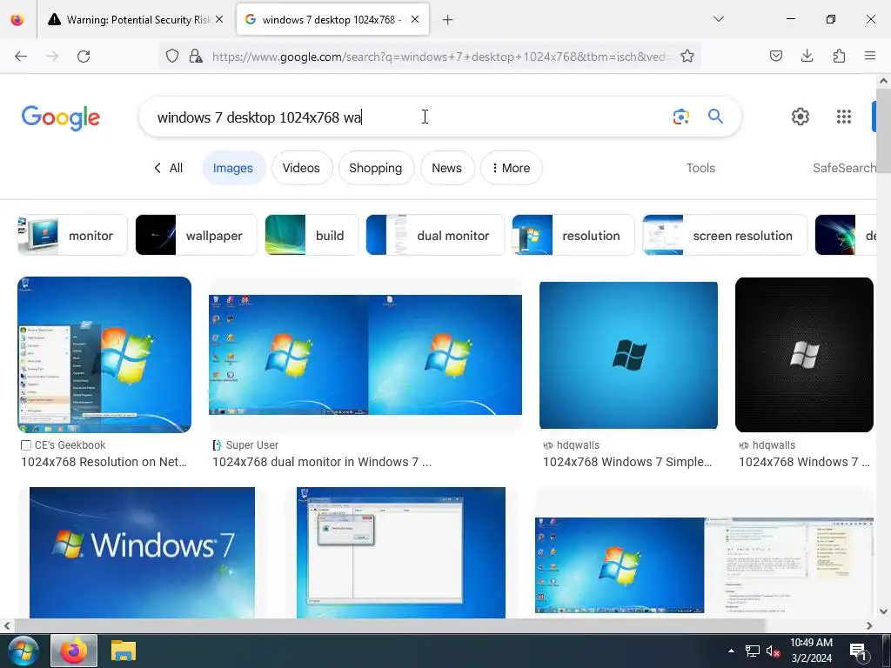The width and height of the screenshot is (891, 668).
Task: Click the scroll down arrow
Action: click(x=884, y=611)
